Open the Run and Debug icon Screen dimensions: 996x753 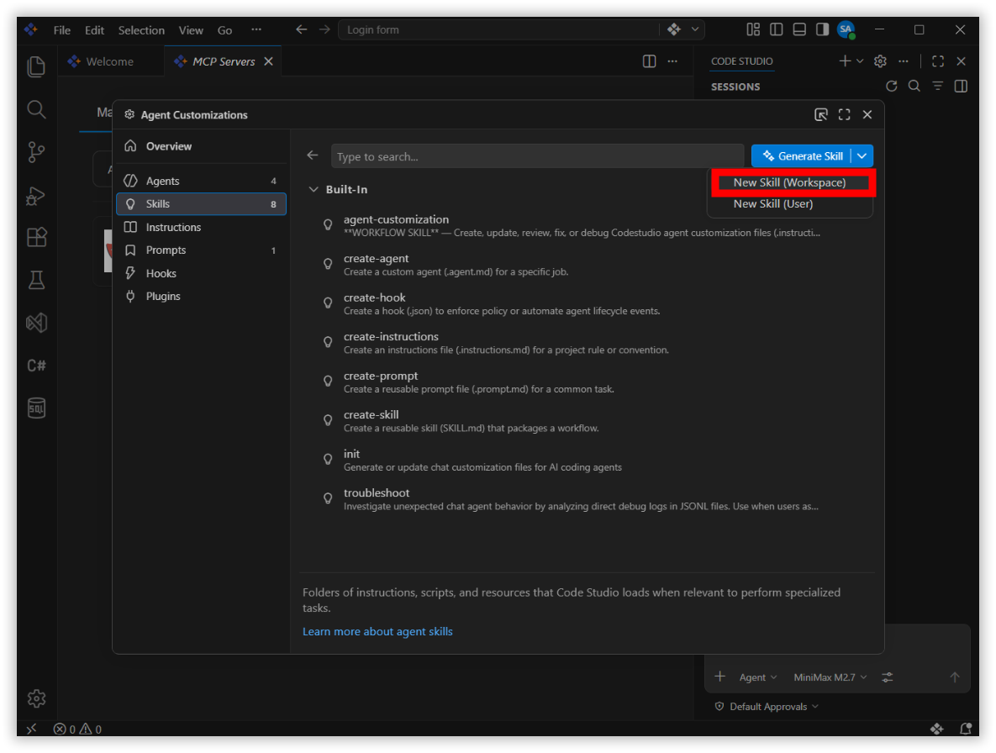pyautogui.click(x=36, y=196)
